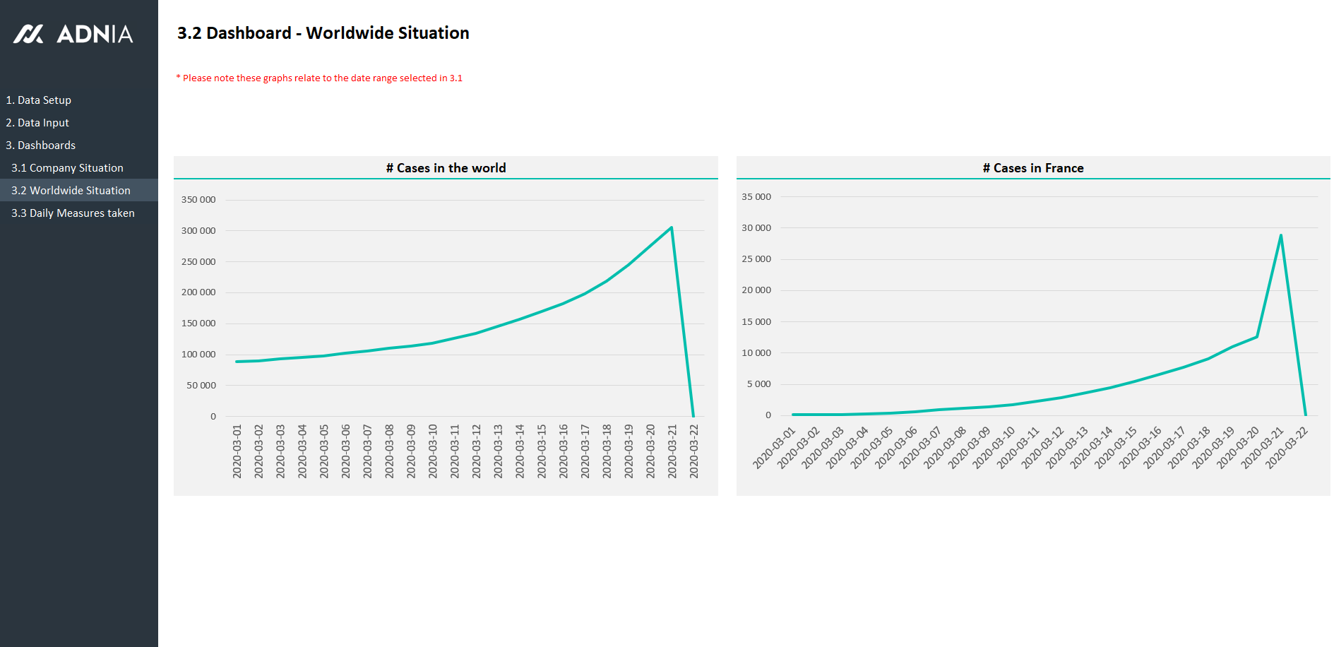Screen dimensions: 1334x647
Task: Click the 2020-03-22 label on France chart
Action: [x=1287, y=448]
